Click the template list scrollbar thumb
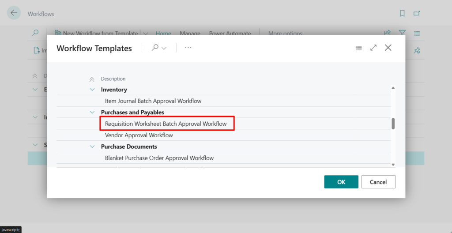Viewport: 452px width, 233px height. pos(393,124)
